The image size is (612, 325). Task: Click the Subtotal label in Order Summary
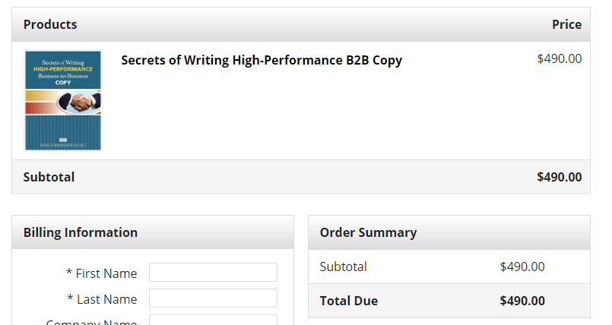pos(343,267)
